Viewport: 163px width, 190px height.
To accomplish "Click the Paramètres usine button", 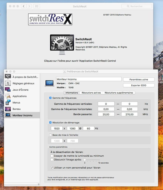I will (x=139, y=80).
